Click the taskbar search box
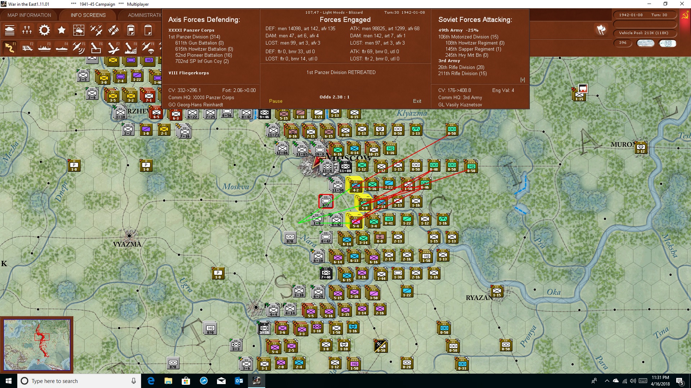Image resolution: width=691 pixels, height=388 pixels. pyautogui.click(x=79, y=381)
